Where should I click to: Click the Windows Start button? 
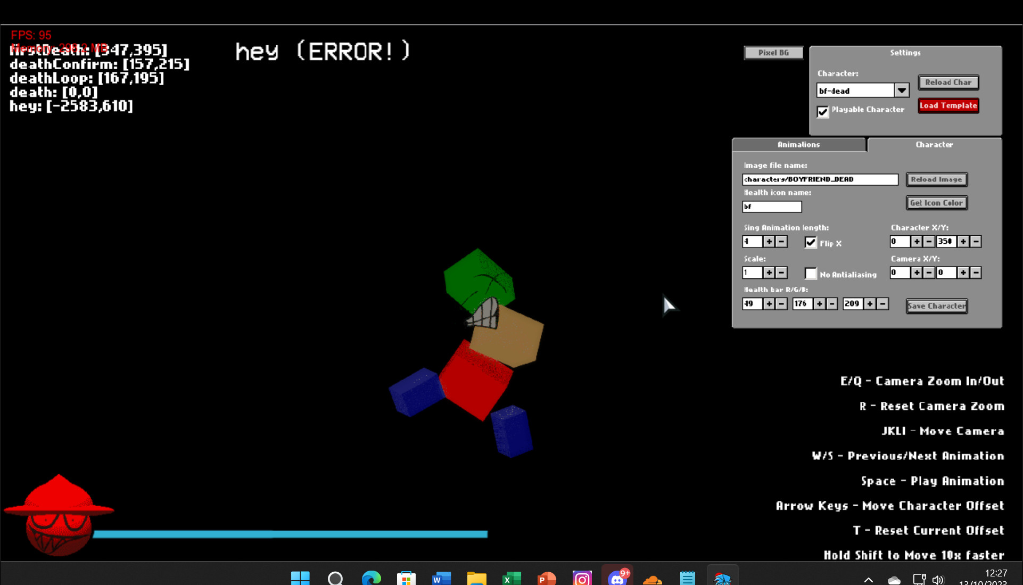click(x=300, y=578)
